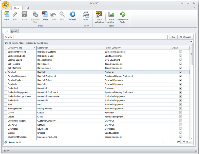Open the Help ribbon tab
Image resolution: width=199 pixels, height=154 pixels.
28,8
